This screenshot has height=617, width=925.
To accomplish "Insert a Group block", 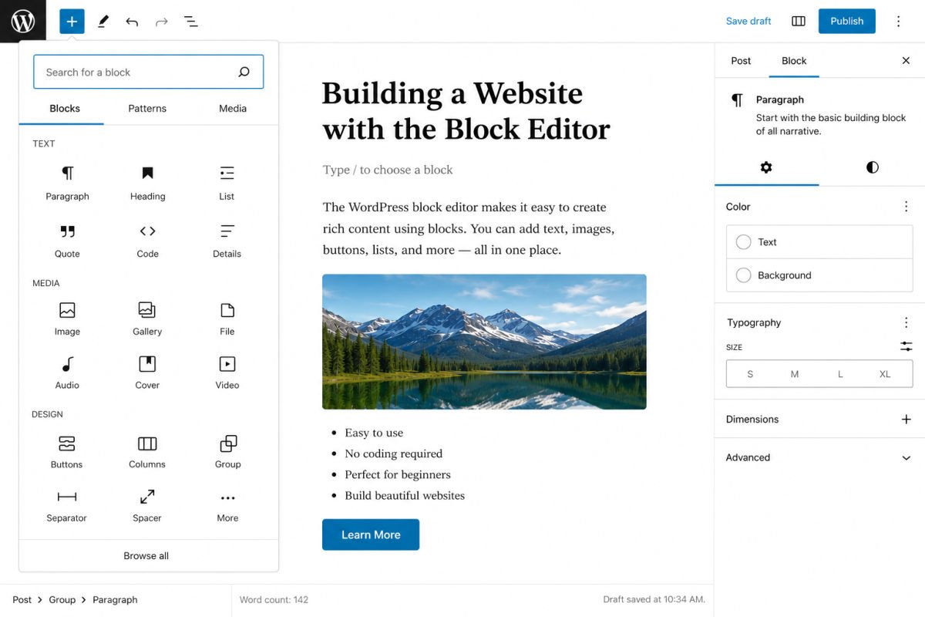I will 227,452.
